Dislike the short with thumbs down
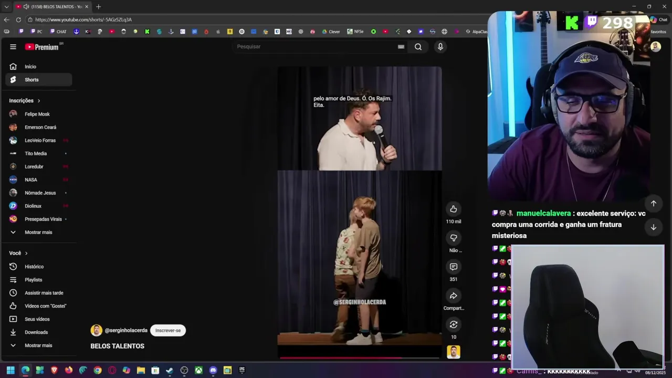 click(x=454, y=238)
